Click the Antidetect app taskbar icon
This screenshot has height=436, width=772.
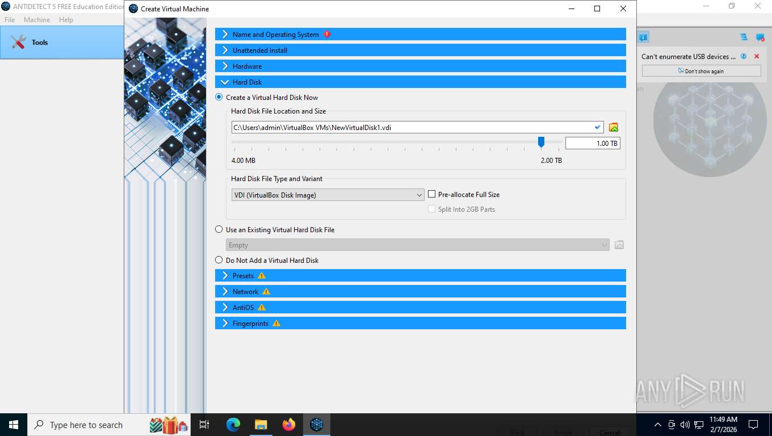[317, 425]
